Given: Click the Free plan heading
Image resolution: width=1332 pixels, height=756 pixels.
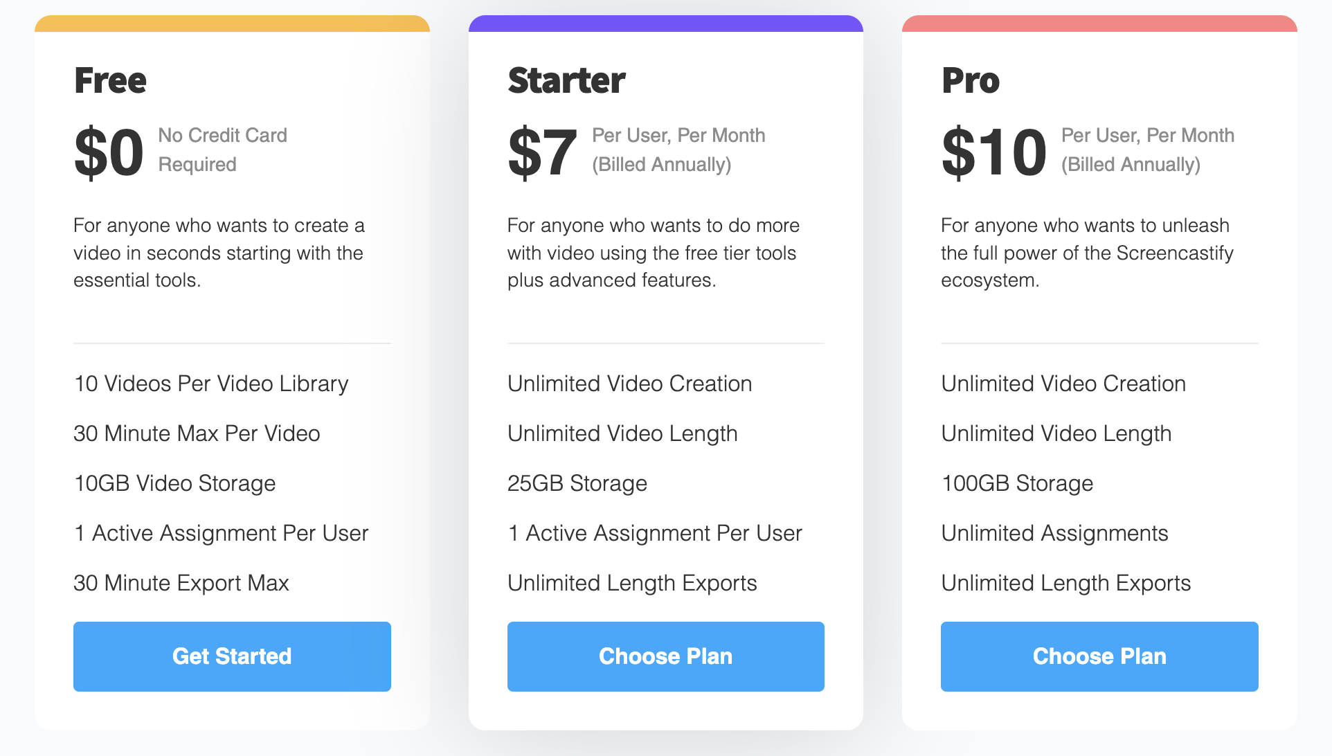Looking at the screenshot, I should [111, 80].
